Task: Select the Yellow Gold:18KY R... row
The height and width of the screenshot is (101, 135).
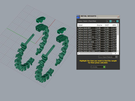Action: tap(97, 37)
